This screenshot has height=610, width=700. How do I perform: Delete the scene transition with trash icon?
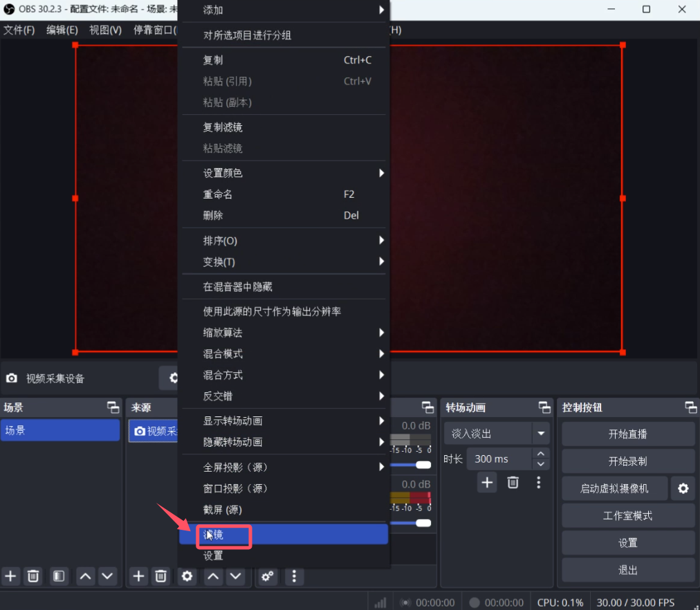pos(513,482)
